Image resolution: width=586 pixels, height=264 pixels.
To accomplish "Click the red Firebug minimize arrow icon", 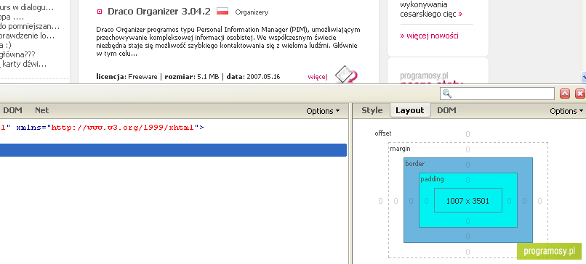I will click(565, 94).
